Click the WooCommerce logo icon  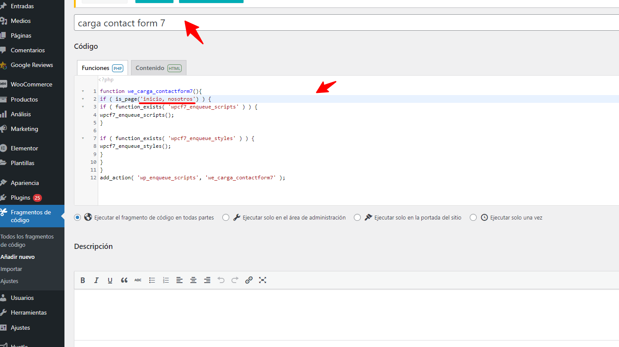click(3, 84)
